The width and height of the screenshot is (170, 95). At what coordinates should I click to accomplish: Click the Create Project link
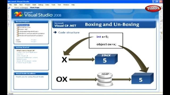pos(34,42)
